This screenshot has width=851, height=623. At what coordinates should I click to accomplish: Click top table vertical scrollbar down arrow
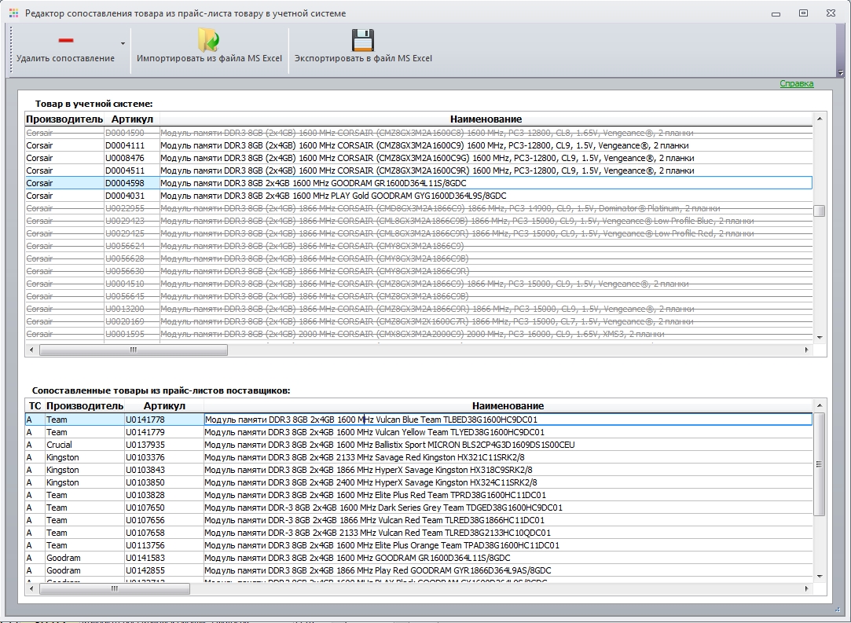(x=820, y=338)
